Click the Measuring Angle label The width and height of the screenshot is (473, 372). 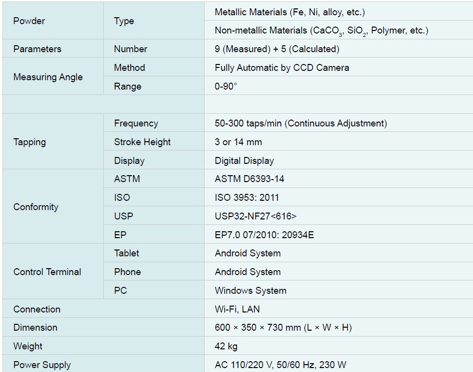(48, 77)
